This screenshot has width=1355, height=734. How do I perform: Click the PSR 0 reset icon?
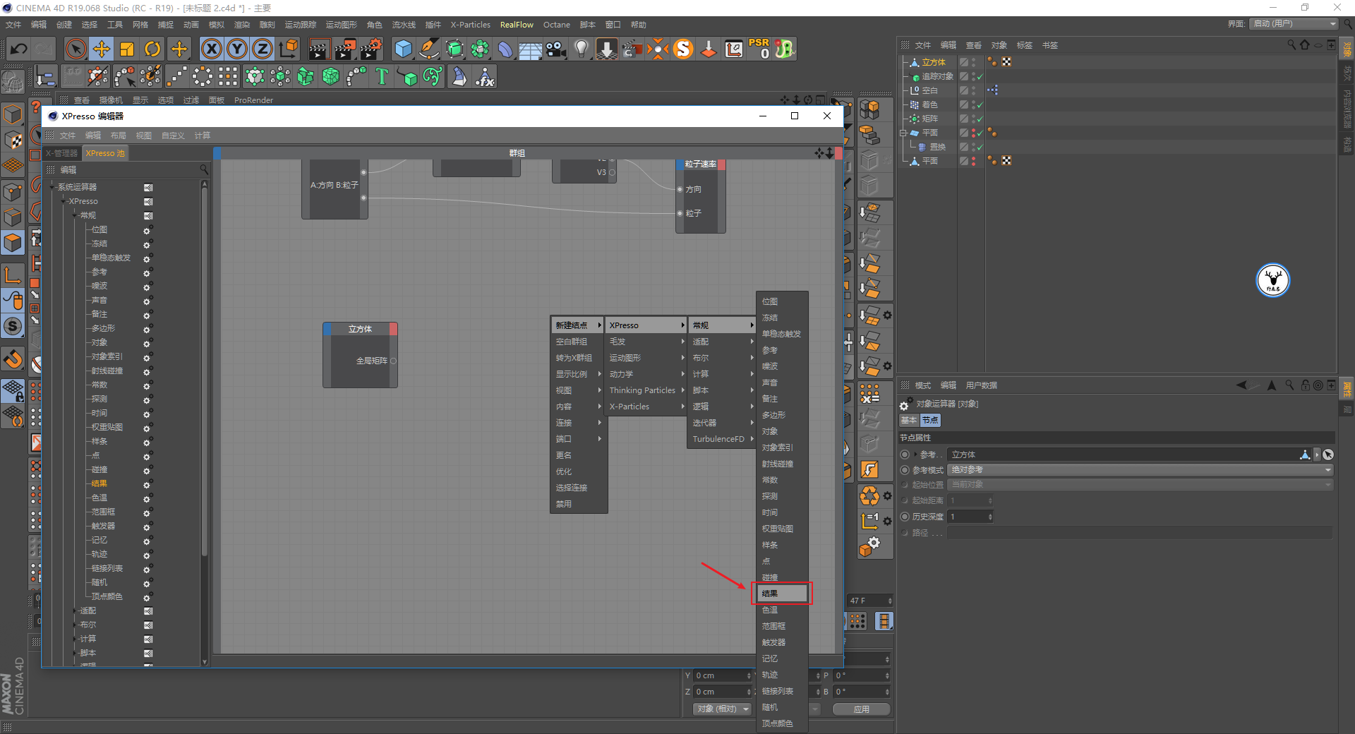pos(759,49)
